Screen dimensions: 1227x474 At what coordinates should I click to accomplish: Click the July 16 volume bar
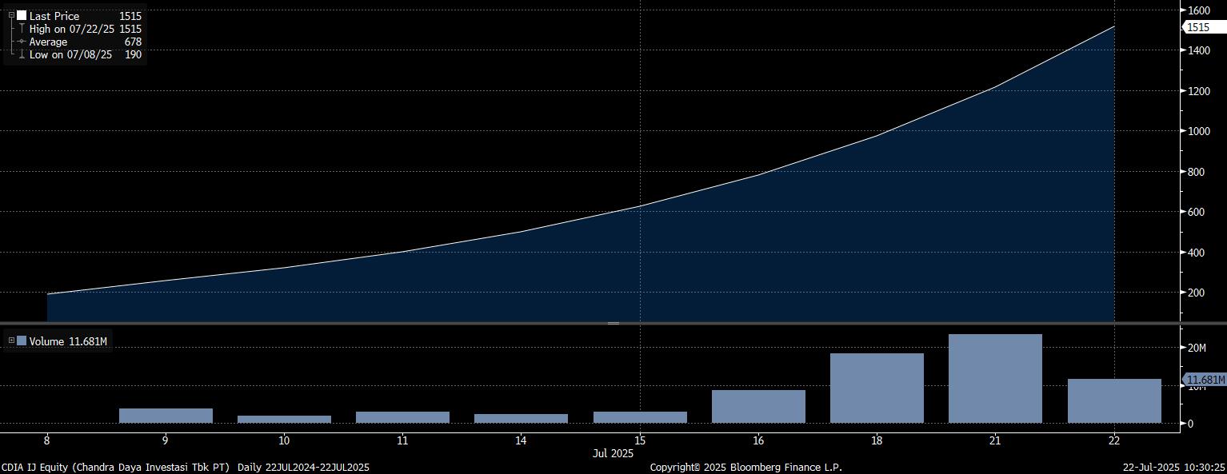(758, 406)
